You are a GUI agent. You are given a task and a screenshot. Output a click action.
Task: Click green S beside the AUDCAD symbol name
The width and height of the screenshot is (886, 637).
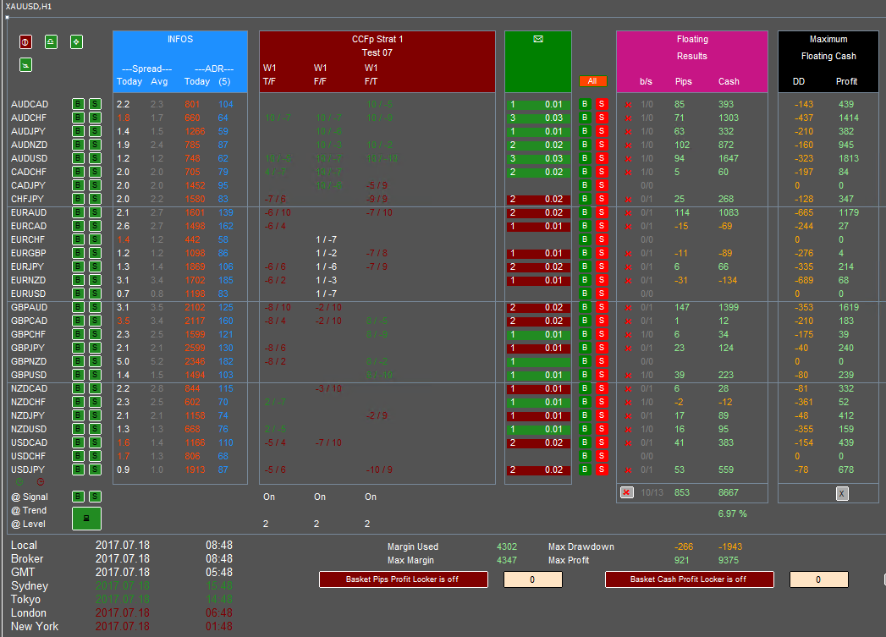coord(95,104)
